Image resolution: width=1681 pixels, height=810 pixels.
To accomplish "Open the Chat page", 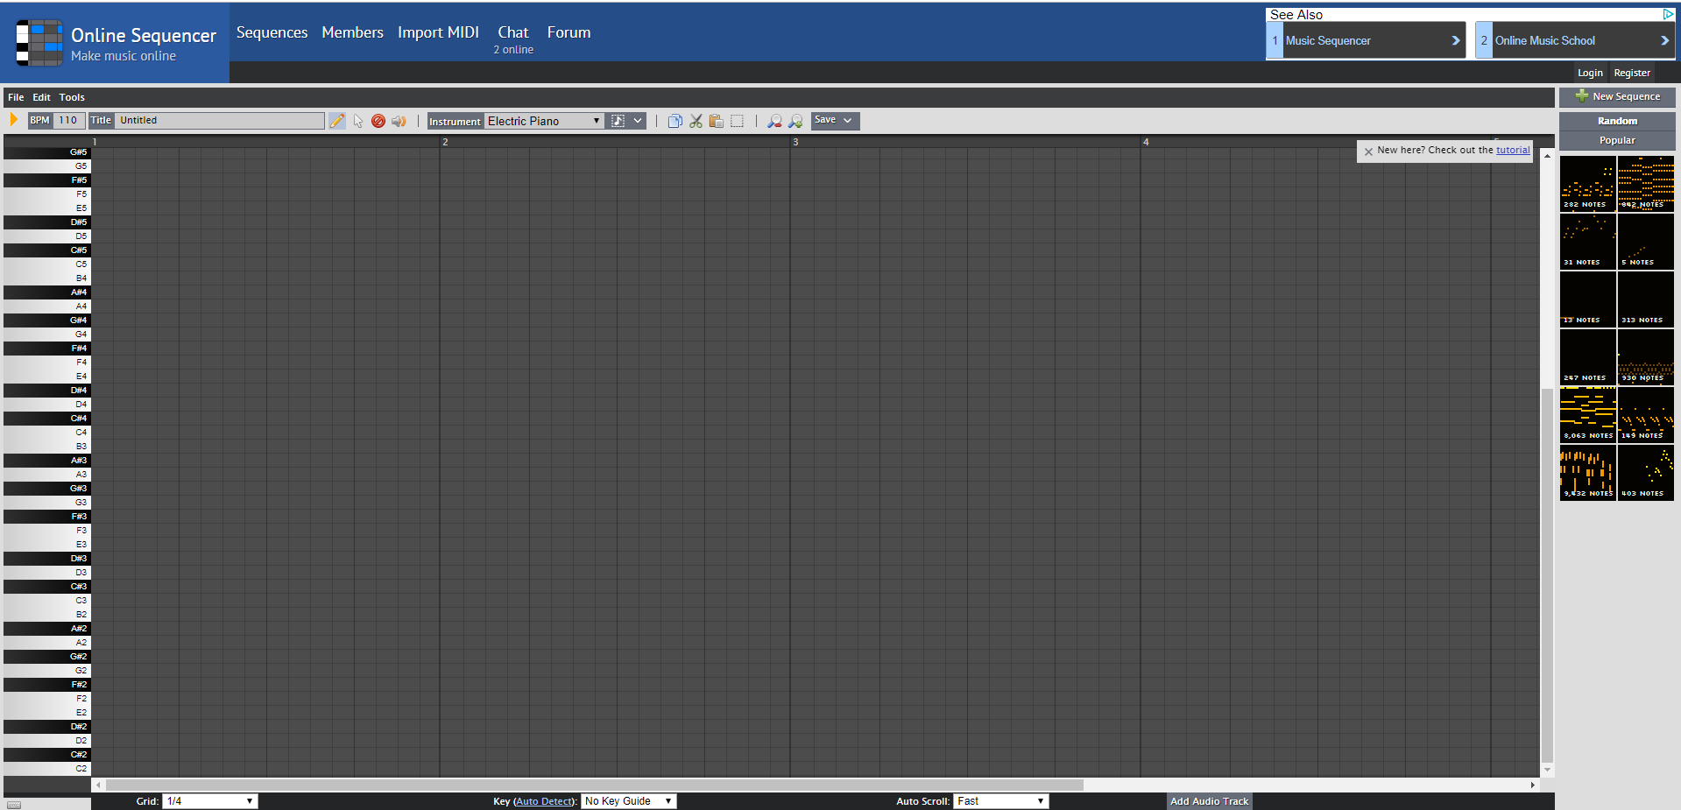I will pos(513,32).
